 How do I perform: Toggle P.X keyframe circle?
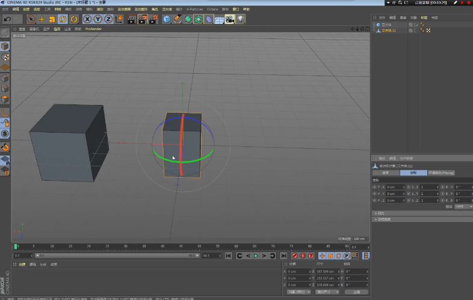coord(374,187)
